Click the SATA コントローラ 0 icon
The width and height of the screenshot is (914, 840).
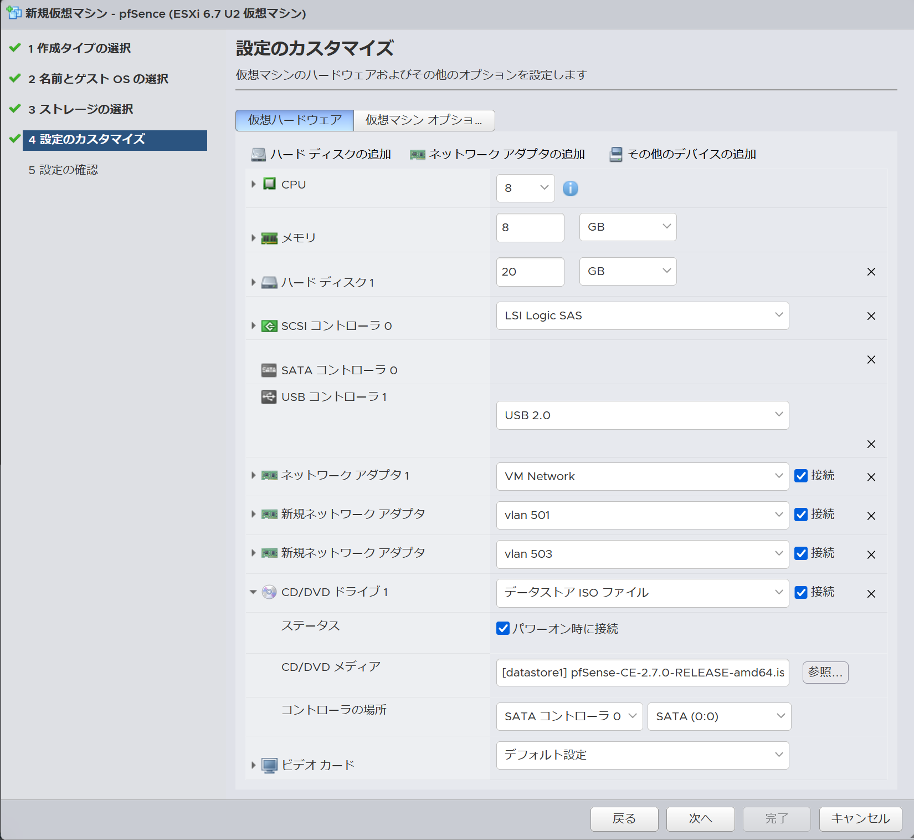269,370
